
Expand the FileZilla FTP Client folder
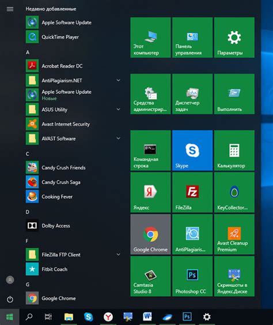(118, 255)
